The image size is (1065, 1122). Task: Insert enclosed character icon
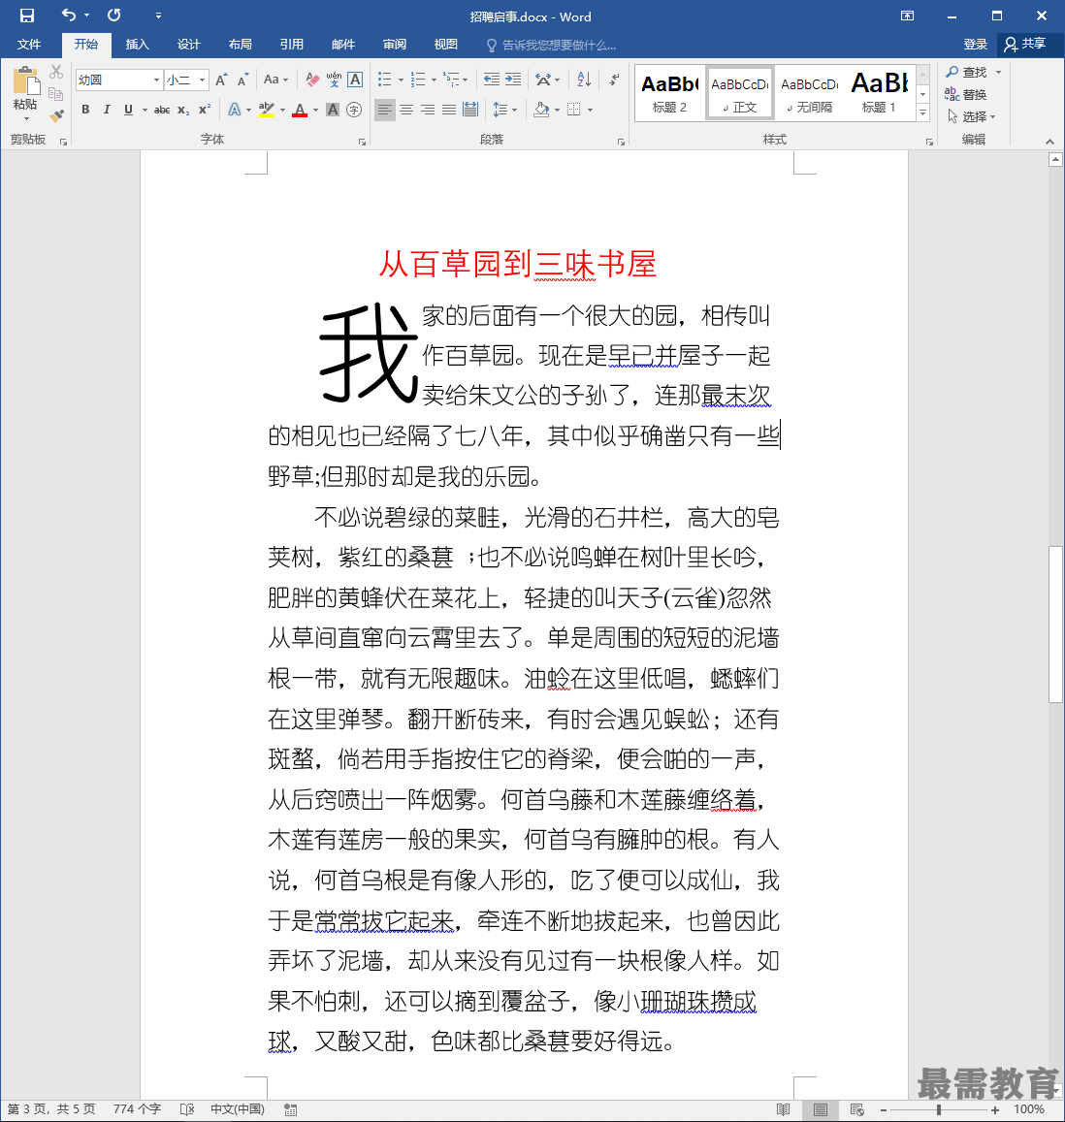pyautogui.click(x=354, y=111)
